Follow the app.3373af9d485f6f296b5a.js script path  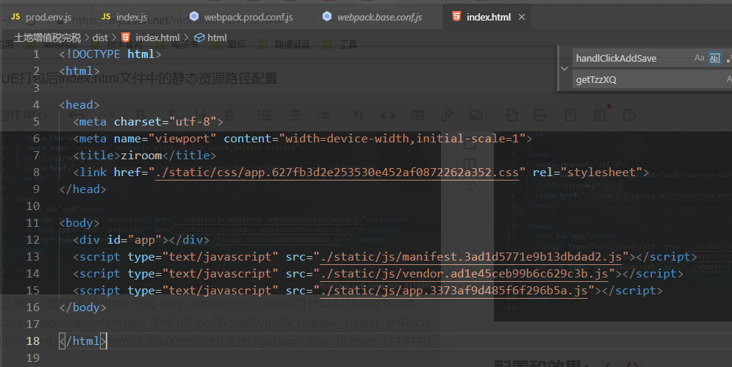[x=453, y=291]
